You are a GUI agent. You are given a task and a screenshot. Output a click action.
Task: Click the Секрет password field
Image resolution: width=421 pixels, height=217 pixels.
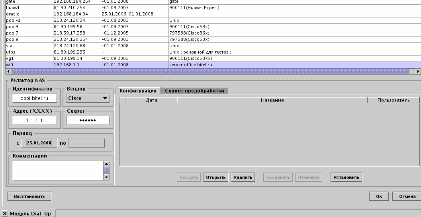click(88, 121)
